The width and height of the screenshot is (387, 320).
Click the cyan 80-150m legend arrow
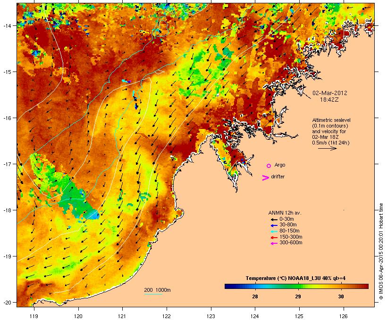274,232
